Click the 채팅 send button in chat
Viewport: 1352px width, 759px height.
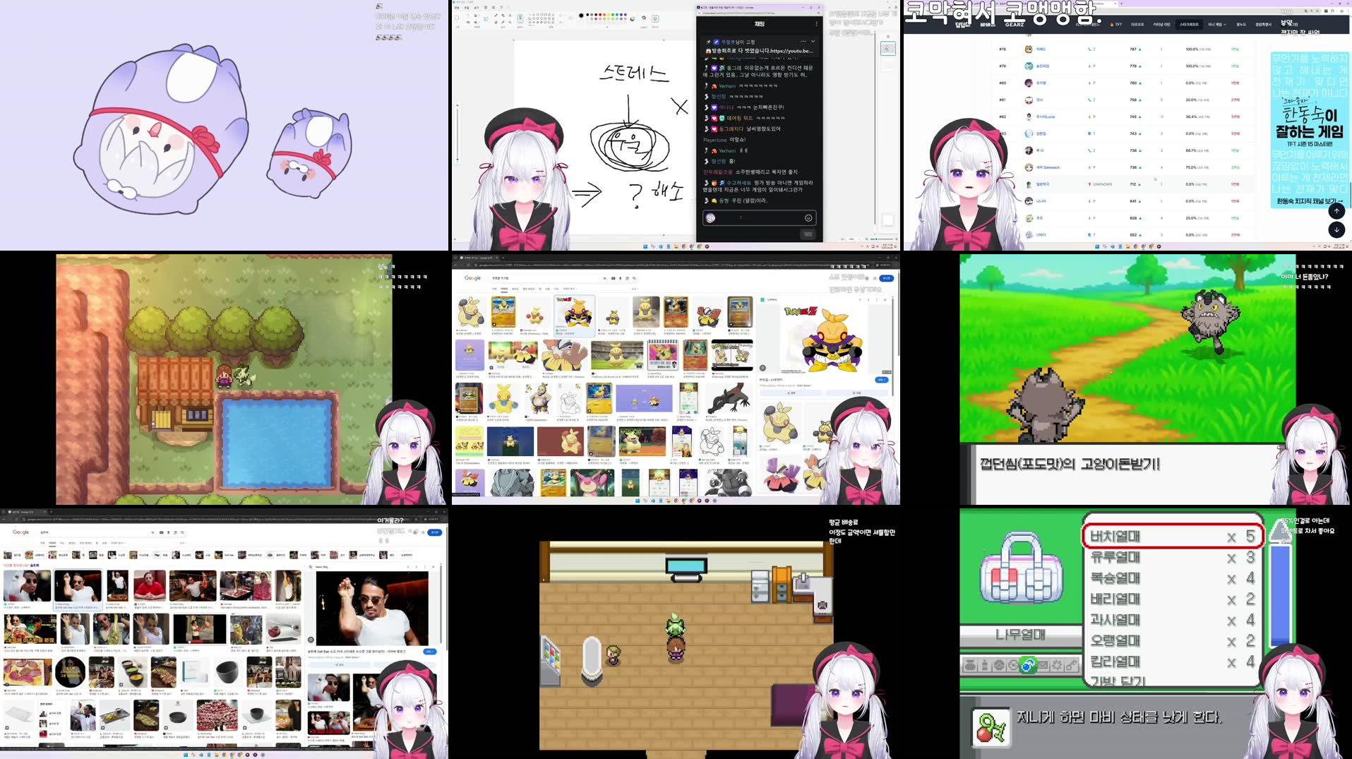click(x=808, y=234)
